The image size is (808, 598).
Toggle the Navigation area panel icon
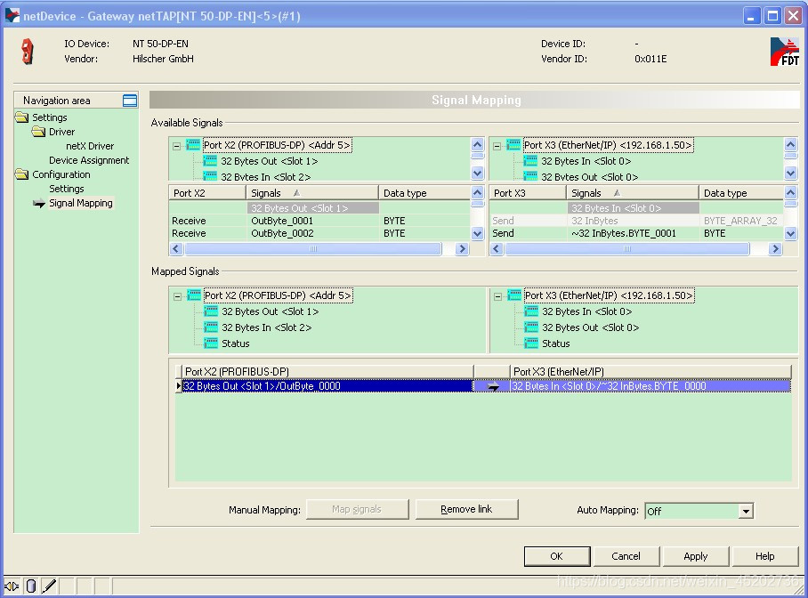(130, 101)
